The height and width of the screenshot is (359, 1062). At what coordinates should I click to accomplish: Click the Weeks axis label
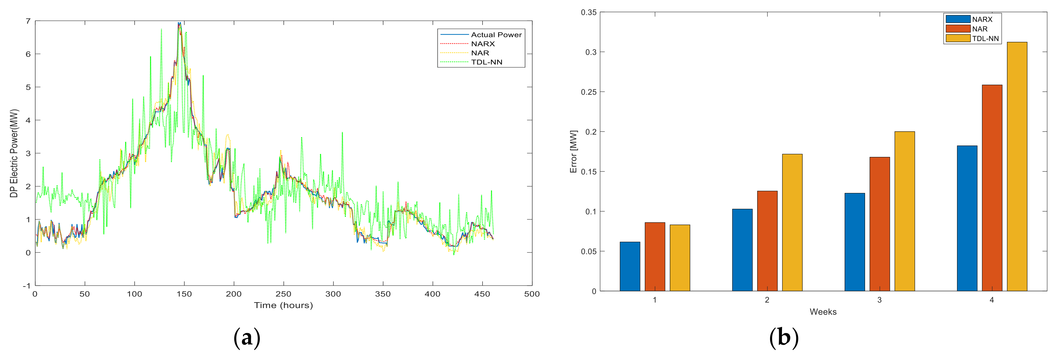pos(823,312)
